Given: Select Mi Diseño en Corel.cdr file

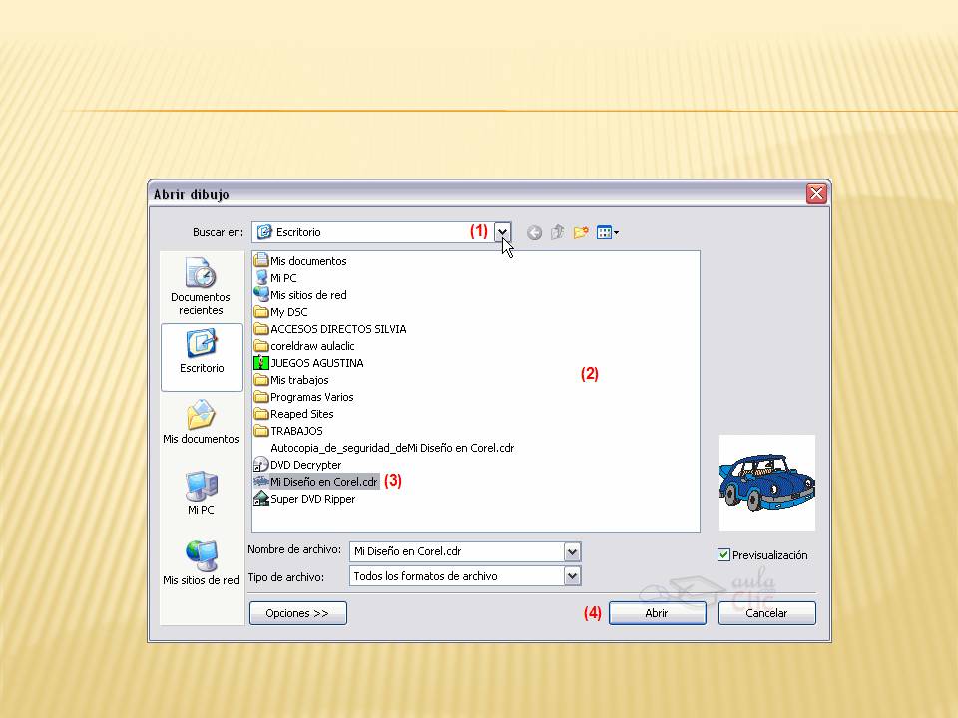Looking at the screenshot, I should (x=316, y=481).
